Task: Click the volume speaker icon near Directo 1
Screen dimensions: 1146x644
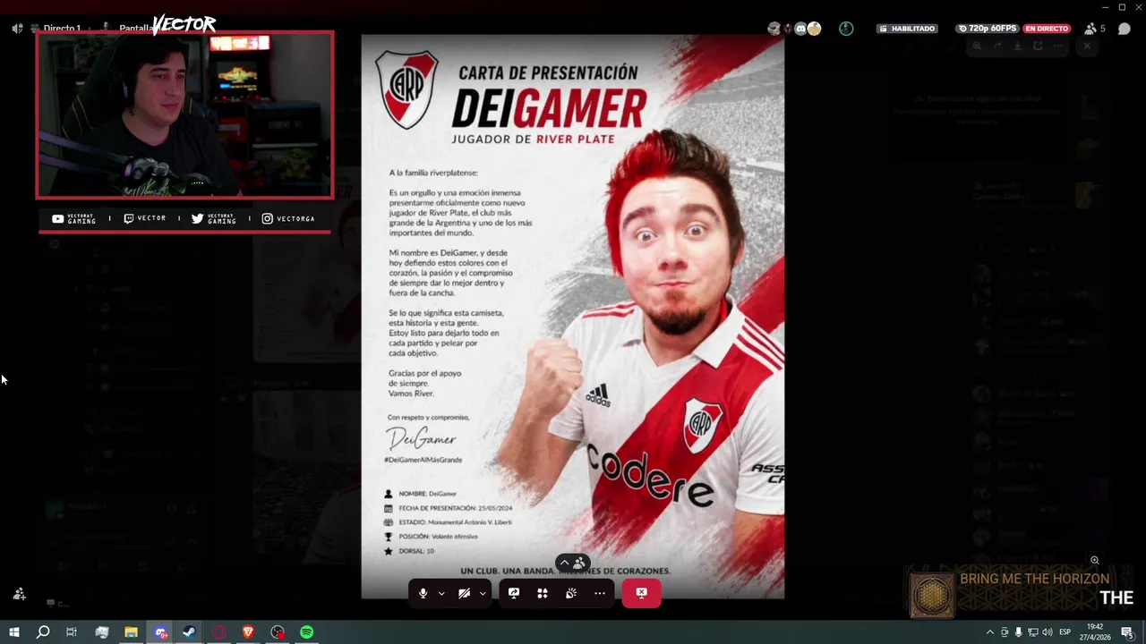Action: pos(17,29)
